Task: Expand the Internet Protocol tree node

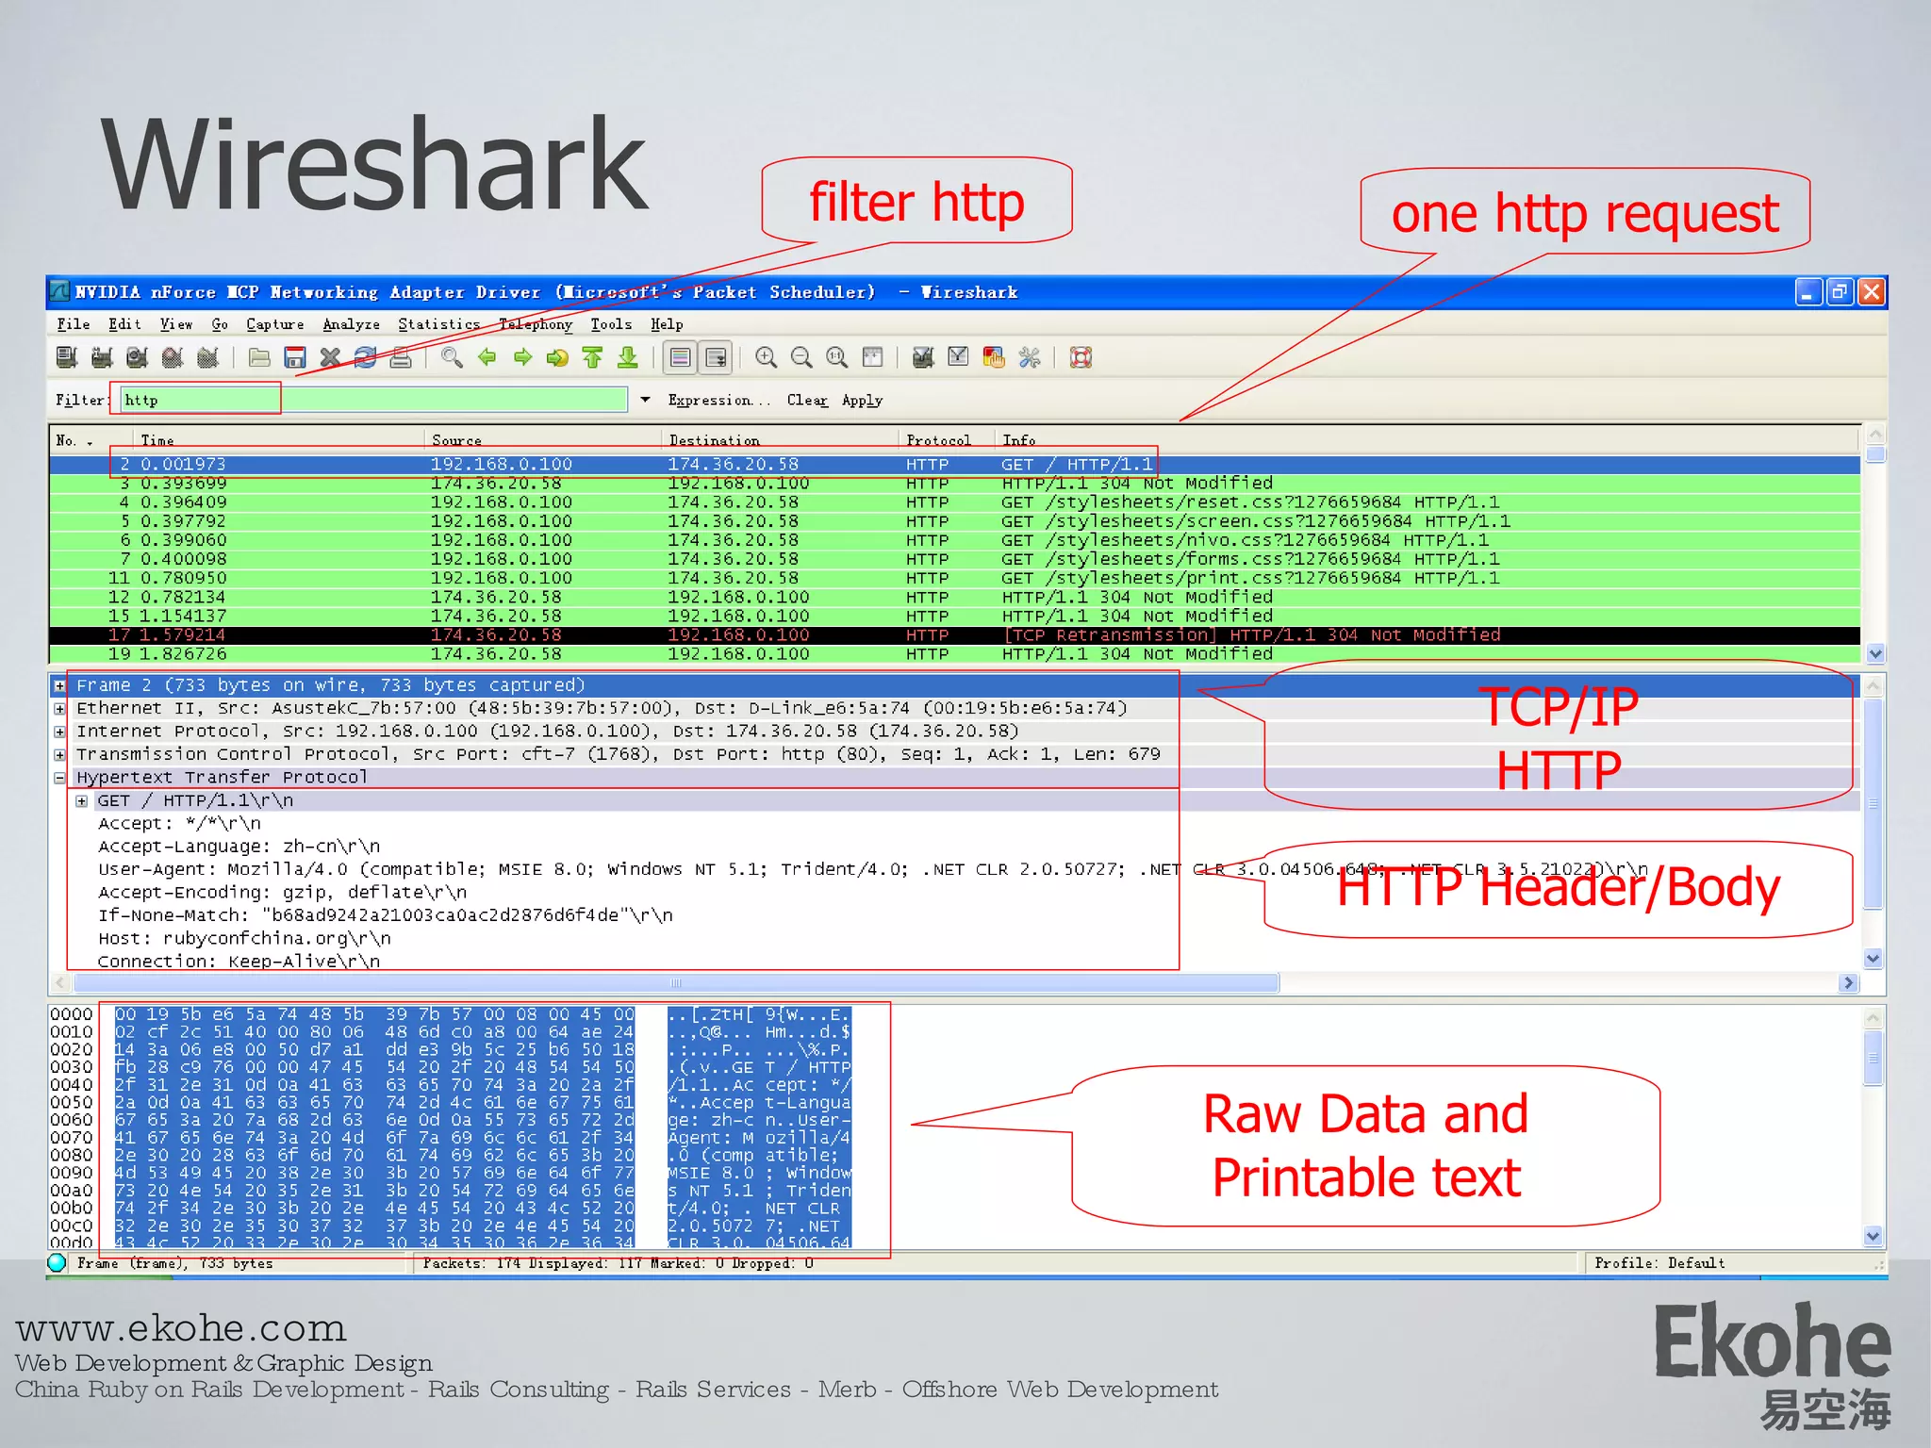Action: point(60,732)
